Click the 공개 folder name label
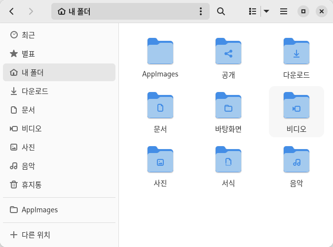333x247 pixels. [x=228, y=75]
